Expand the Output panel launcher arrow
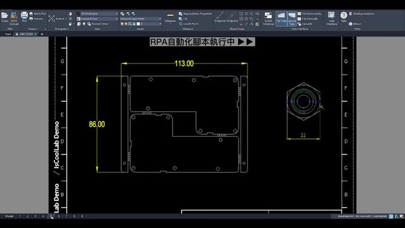The height and width of the screenshot is (228, 405). tap(46, 29)
